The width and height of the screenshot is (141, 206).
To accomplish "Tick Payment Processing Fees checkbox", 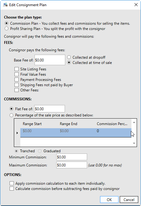I will coord(17,80).
